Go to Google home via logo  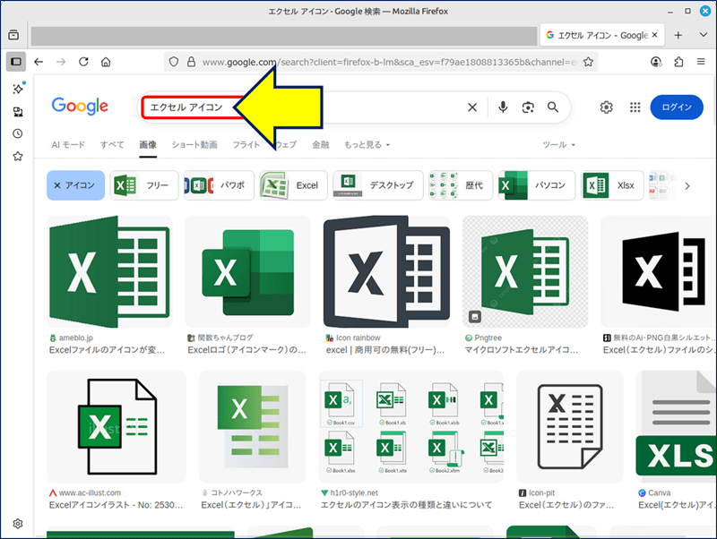(x=80, y=106)
